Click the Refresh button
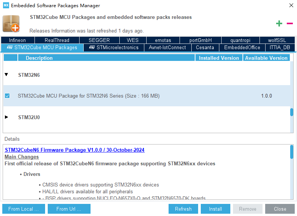 pos(183,209)
